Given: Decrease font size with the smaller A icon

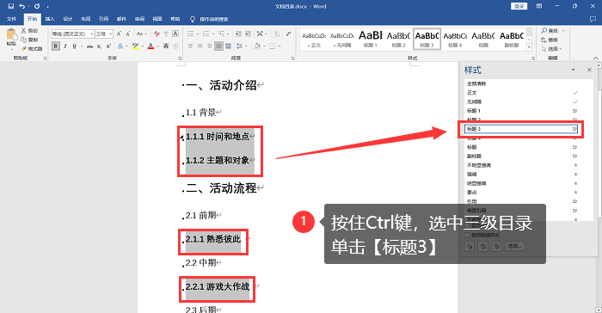Looking at the screenshot, I should pos(128,34).
